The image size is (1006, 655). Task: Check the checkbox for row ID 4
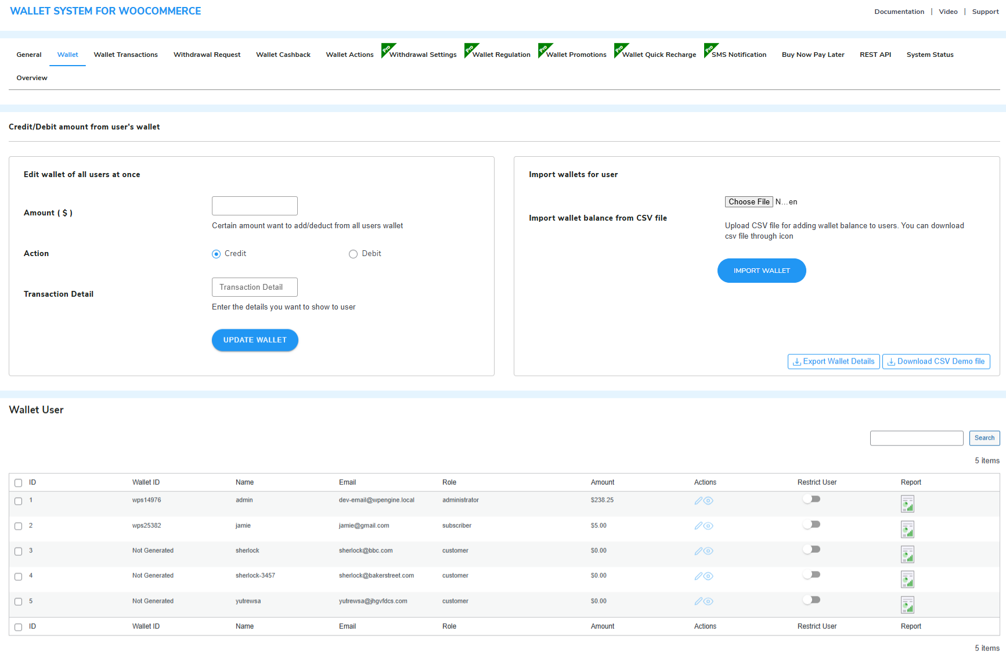[19, 577]
